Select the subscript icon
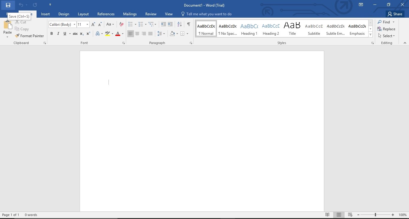Viewport: 409px width, 219px height. coord(82,34)
